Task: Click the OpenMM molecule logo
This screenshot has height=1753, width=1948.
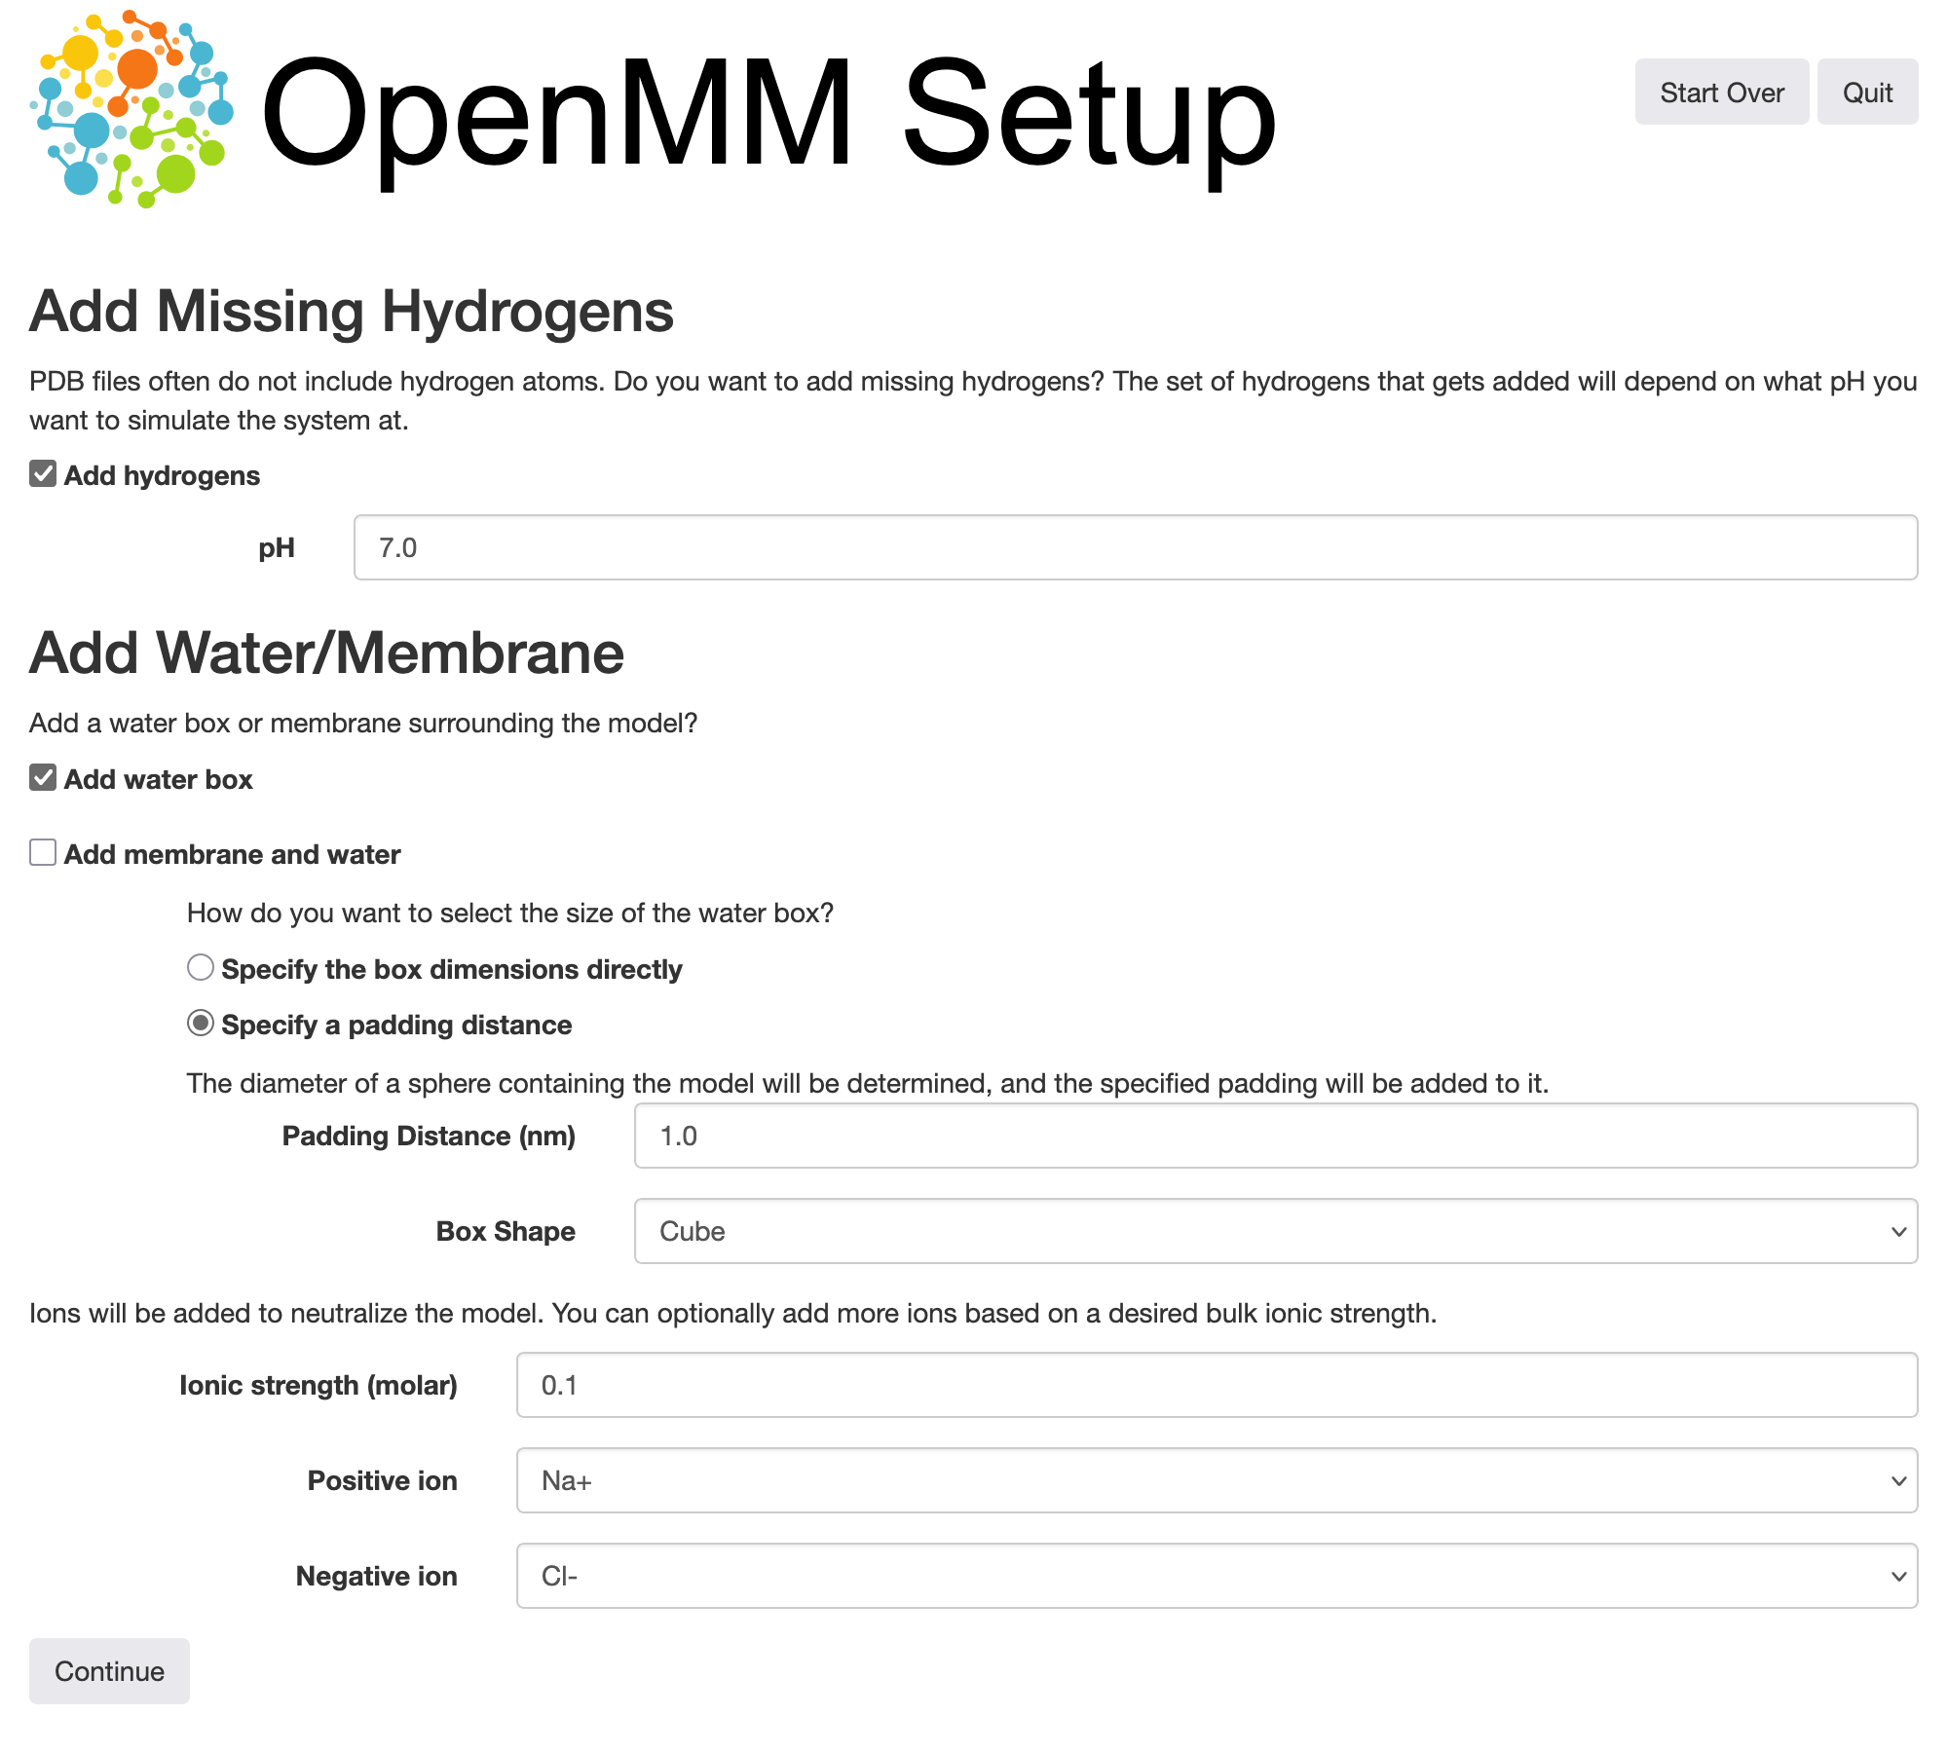Action: tap(131, 109)
